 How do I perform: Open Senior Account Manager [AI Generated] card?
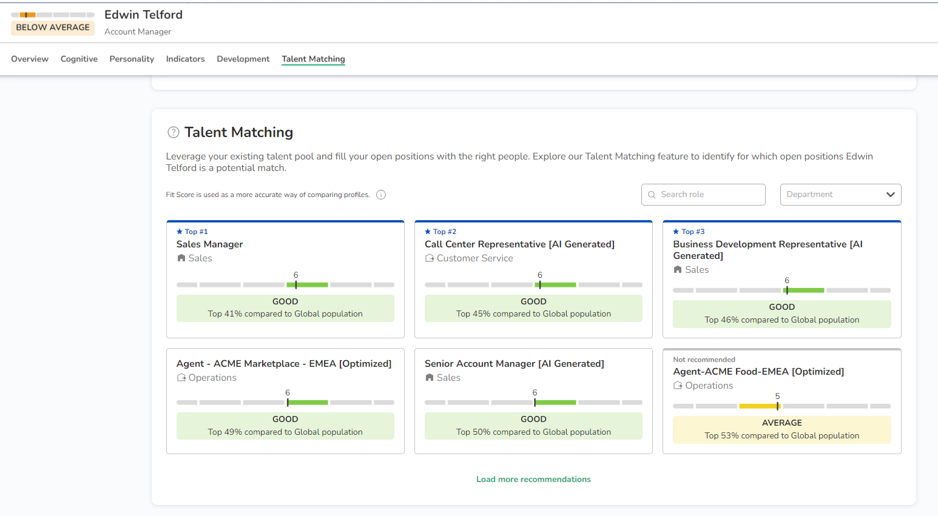click(x=514, y=364)
